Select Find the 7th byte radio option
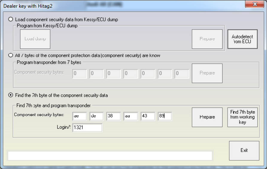 (x=11, y=95)
